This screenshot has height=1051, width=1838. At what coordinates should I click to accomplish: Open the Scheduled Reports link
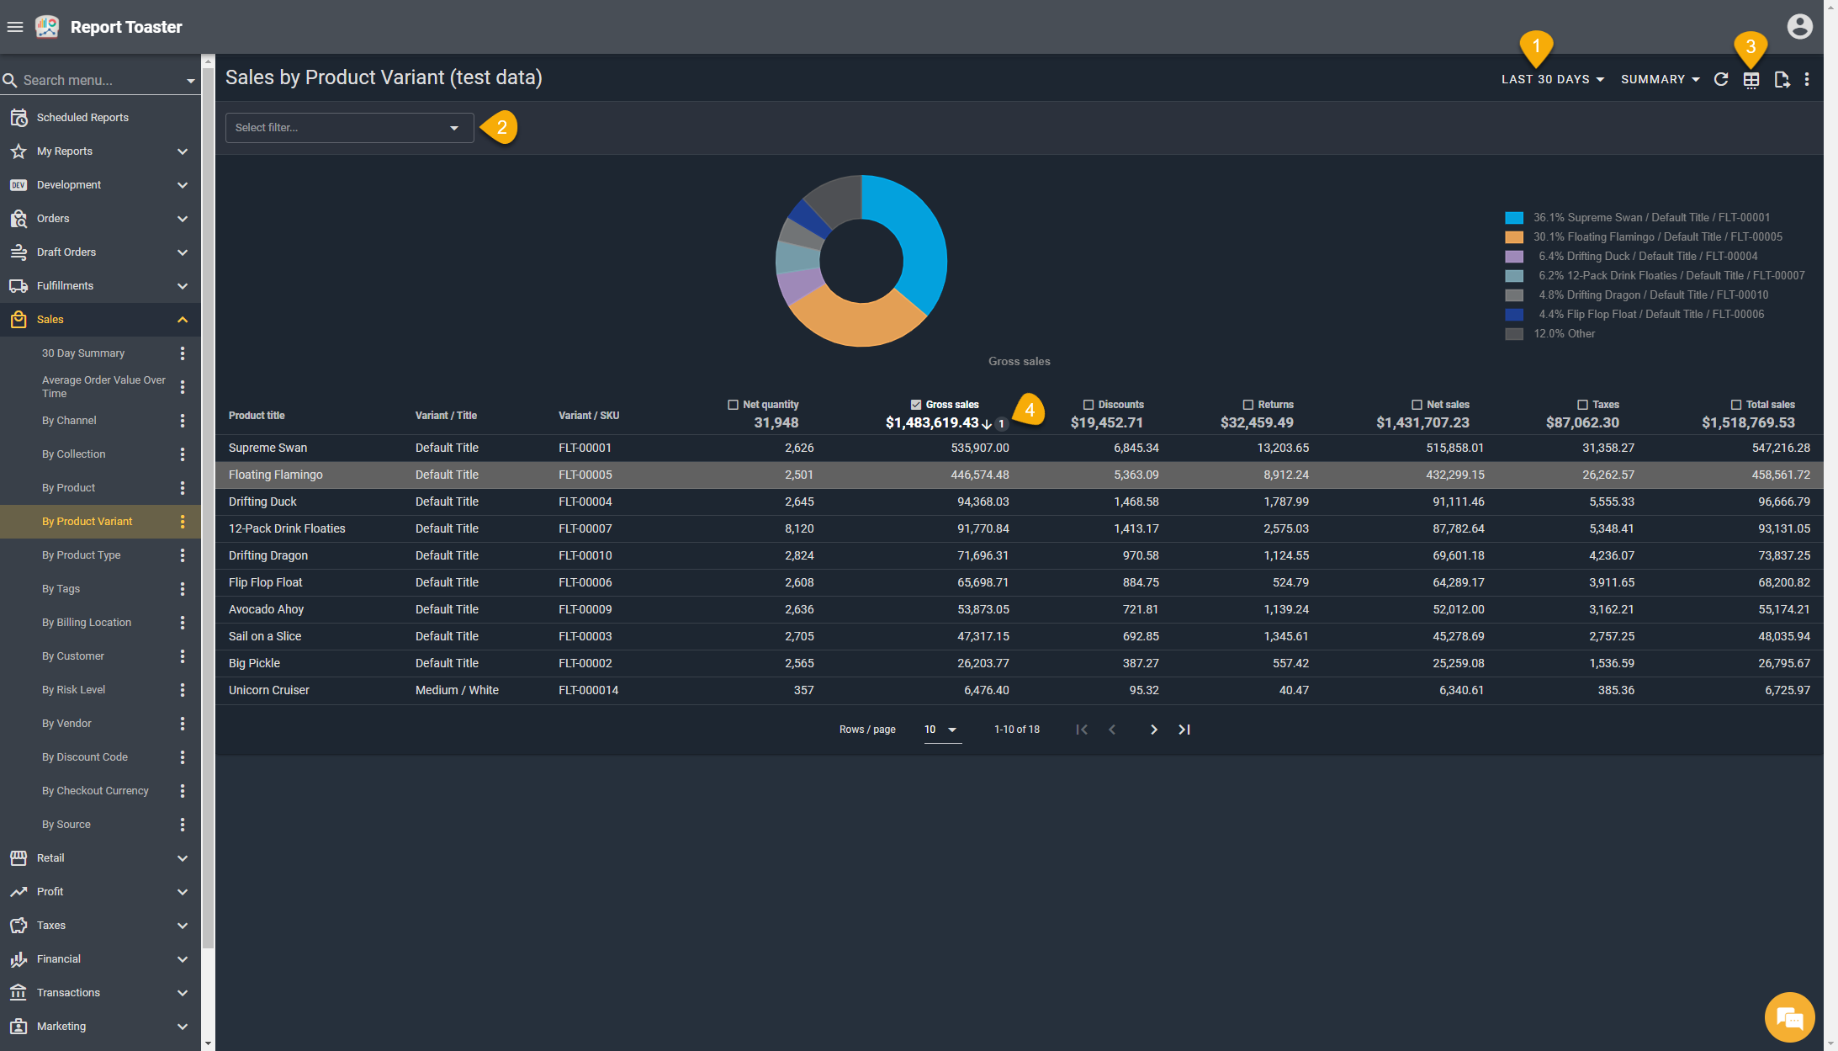pyautogui.click(x=82, y=118)
